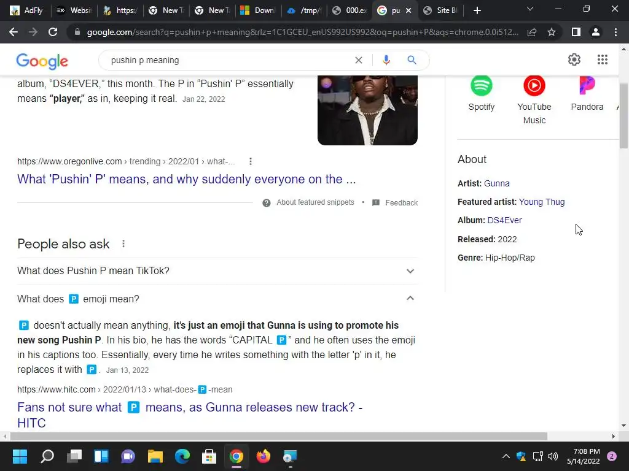Open Chrome three-dot menu
The image size is (629, 471).
[615, 32]
